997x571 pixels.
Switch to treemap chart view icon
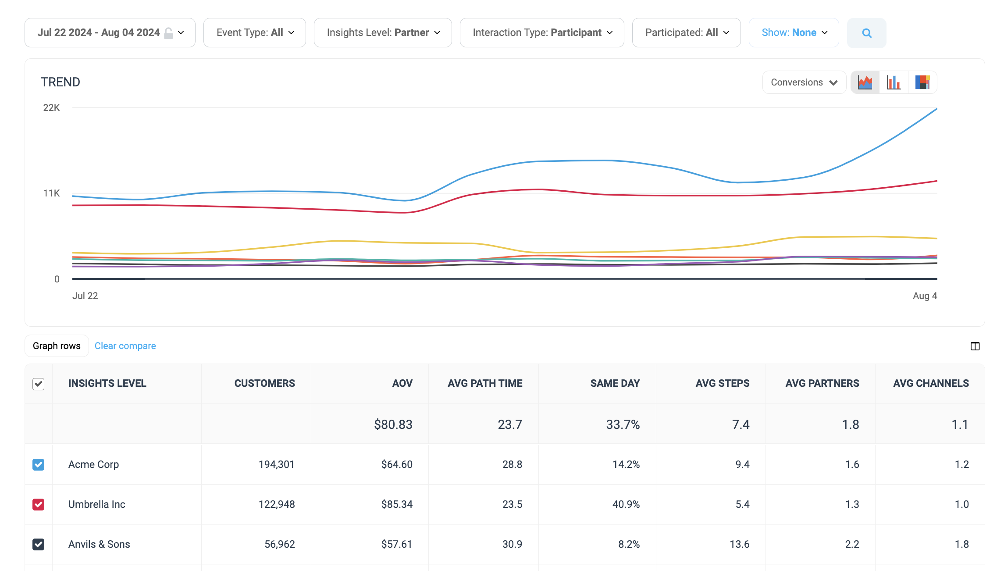[x=922, y=82]
